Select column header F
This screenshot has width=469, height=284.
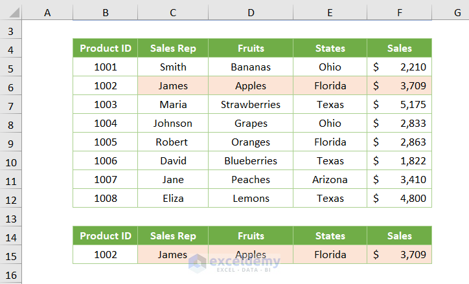(399, 12)
